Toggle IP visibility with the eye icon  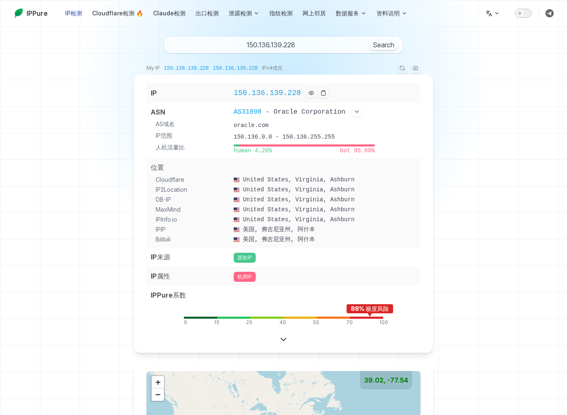pyautogui.click(x=311, y=93)
